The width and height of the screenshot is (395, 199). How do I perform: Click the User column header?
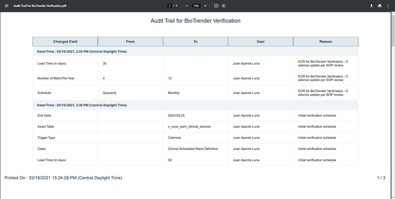pos(260,42)
